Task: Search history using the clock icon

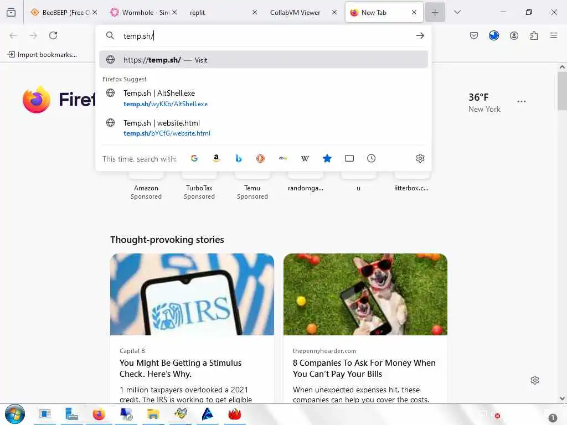Action: [x=372, y=158]
